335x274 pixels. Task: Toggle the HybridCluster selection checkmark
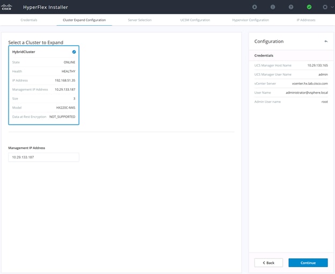[74, 52]
